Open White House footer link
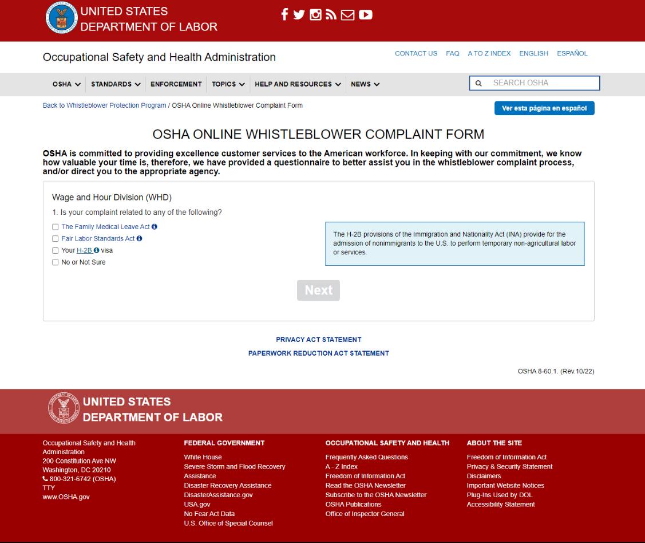 coord(203,457)
